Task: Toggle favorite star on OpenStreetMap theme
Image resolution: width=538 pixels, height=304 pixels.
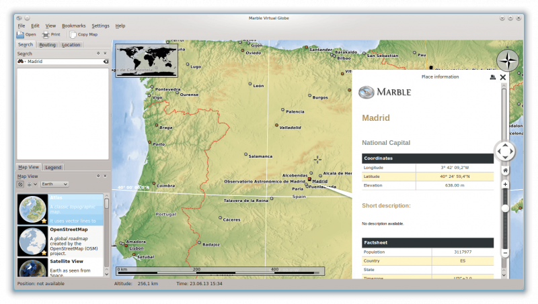Action: [x=44, y=253]
